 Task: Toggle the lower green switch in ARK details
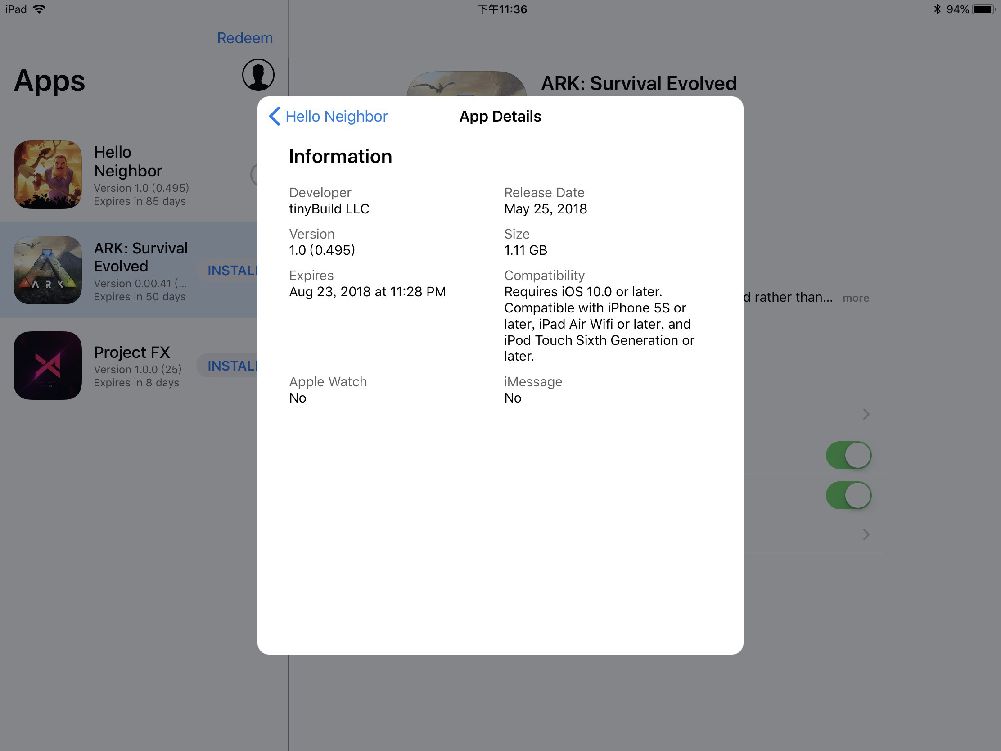click(848, 495)
